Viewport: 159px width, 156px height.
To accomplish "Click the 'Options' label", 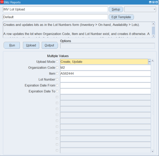I will click(x=65, y=41).
